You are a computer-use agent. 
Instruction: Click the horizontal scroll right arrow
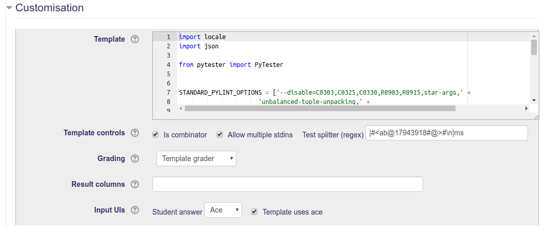pos(527,109)
